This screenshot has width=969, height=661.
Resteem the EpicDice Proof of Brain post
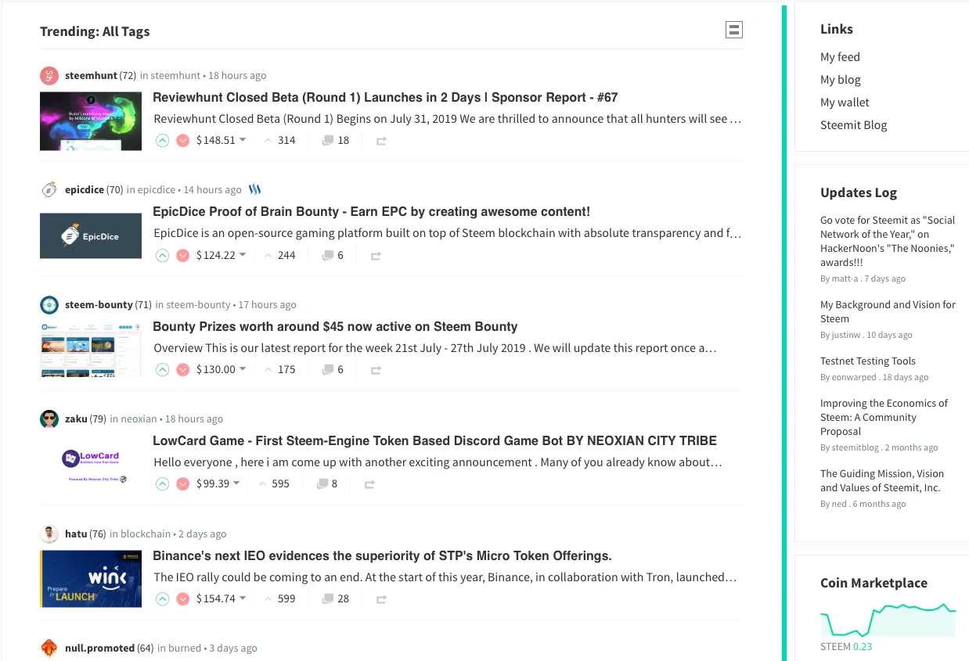(376, 256)
